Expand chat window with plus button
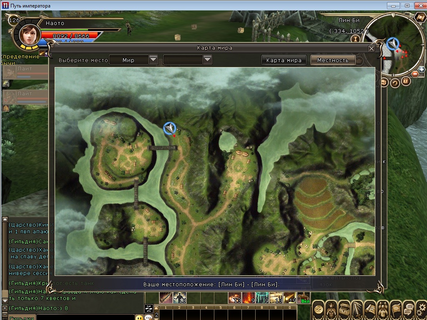 tap(5, 308)
